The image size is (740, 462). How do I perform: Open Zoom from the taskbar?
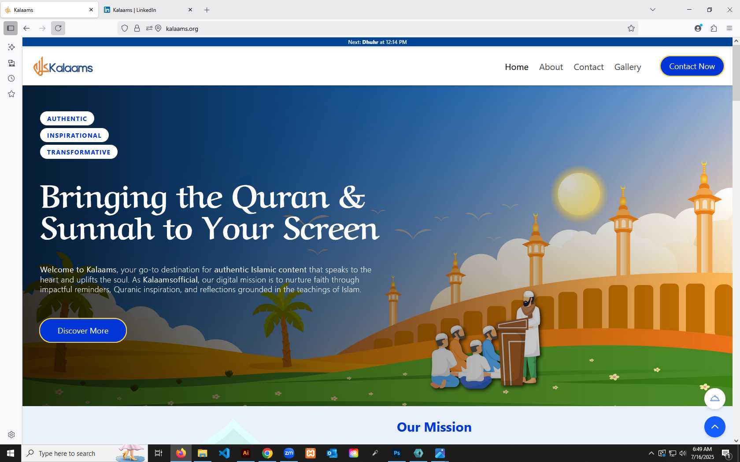pyautogui.click(x=289, y=453)
